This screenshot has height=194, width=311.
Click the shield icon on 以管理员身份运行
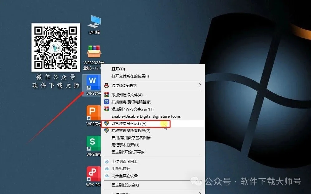pyautogui.click(x=107, y=124)
